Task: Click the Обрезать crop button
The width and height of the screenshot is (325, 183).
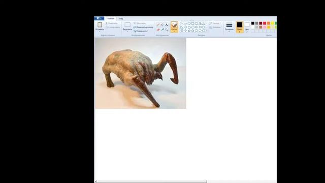Action: pos(140,23)
